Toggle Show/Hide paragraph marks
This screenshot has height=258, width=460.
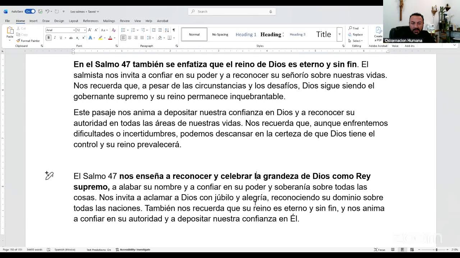point(174,30)
